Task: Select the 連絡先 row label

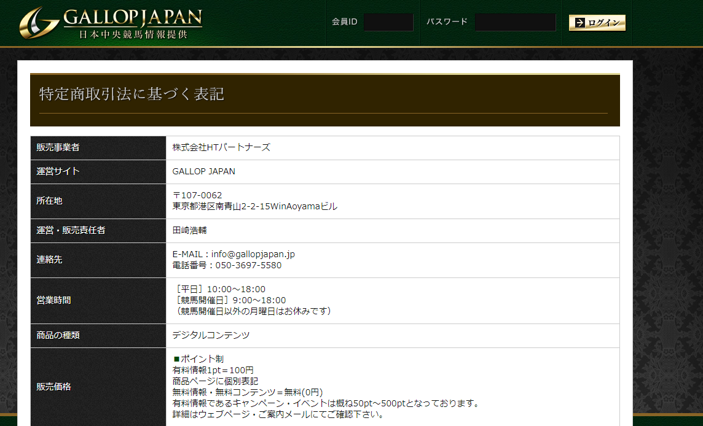Action: tap(49, 260)
